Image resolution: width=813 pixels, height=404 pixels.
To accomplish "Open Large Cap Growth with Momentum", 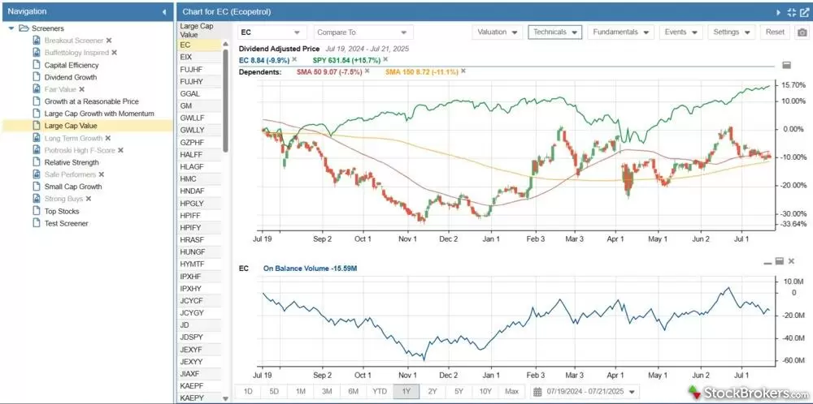I will [x=99, y=114].
